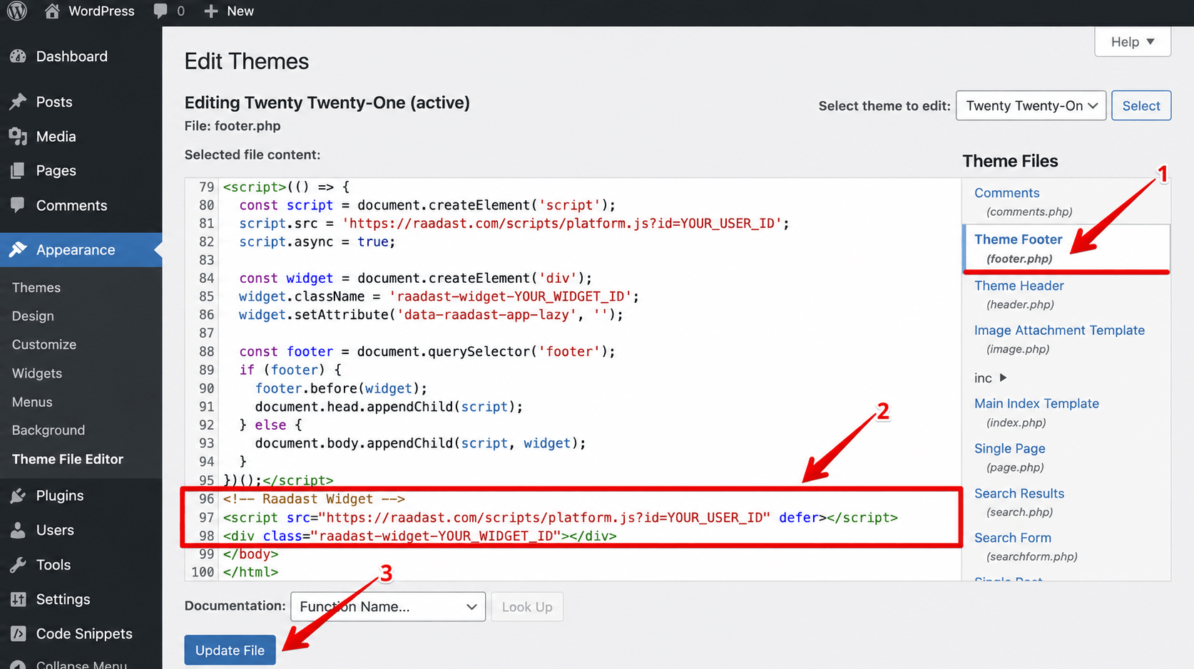This screenshot has width=1194, height=669.
Task: Place cursor on the Raadast Widget comment line
Action: click(314, 499)
